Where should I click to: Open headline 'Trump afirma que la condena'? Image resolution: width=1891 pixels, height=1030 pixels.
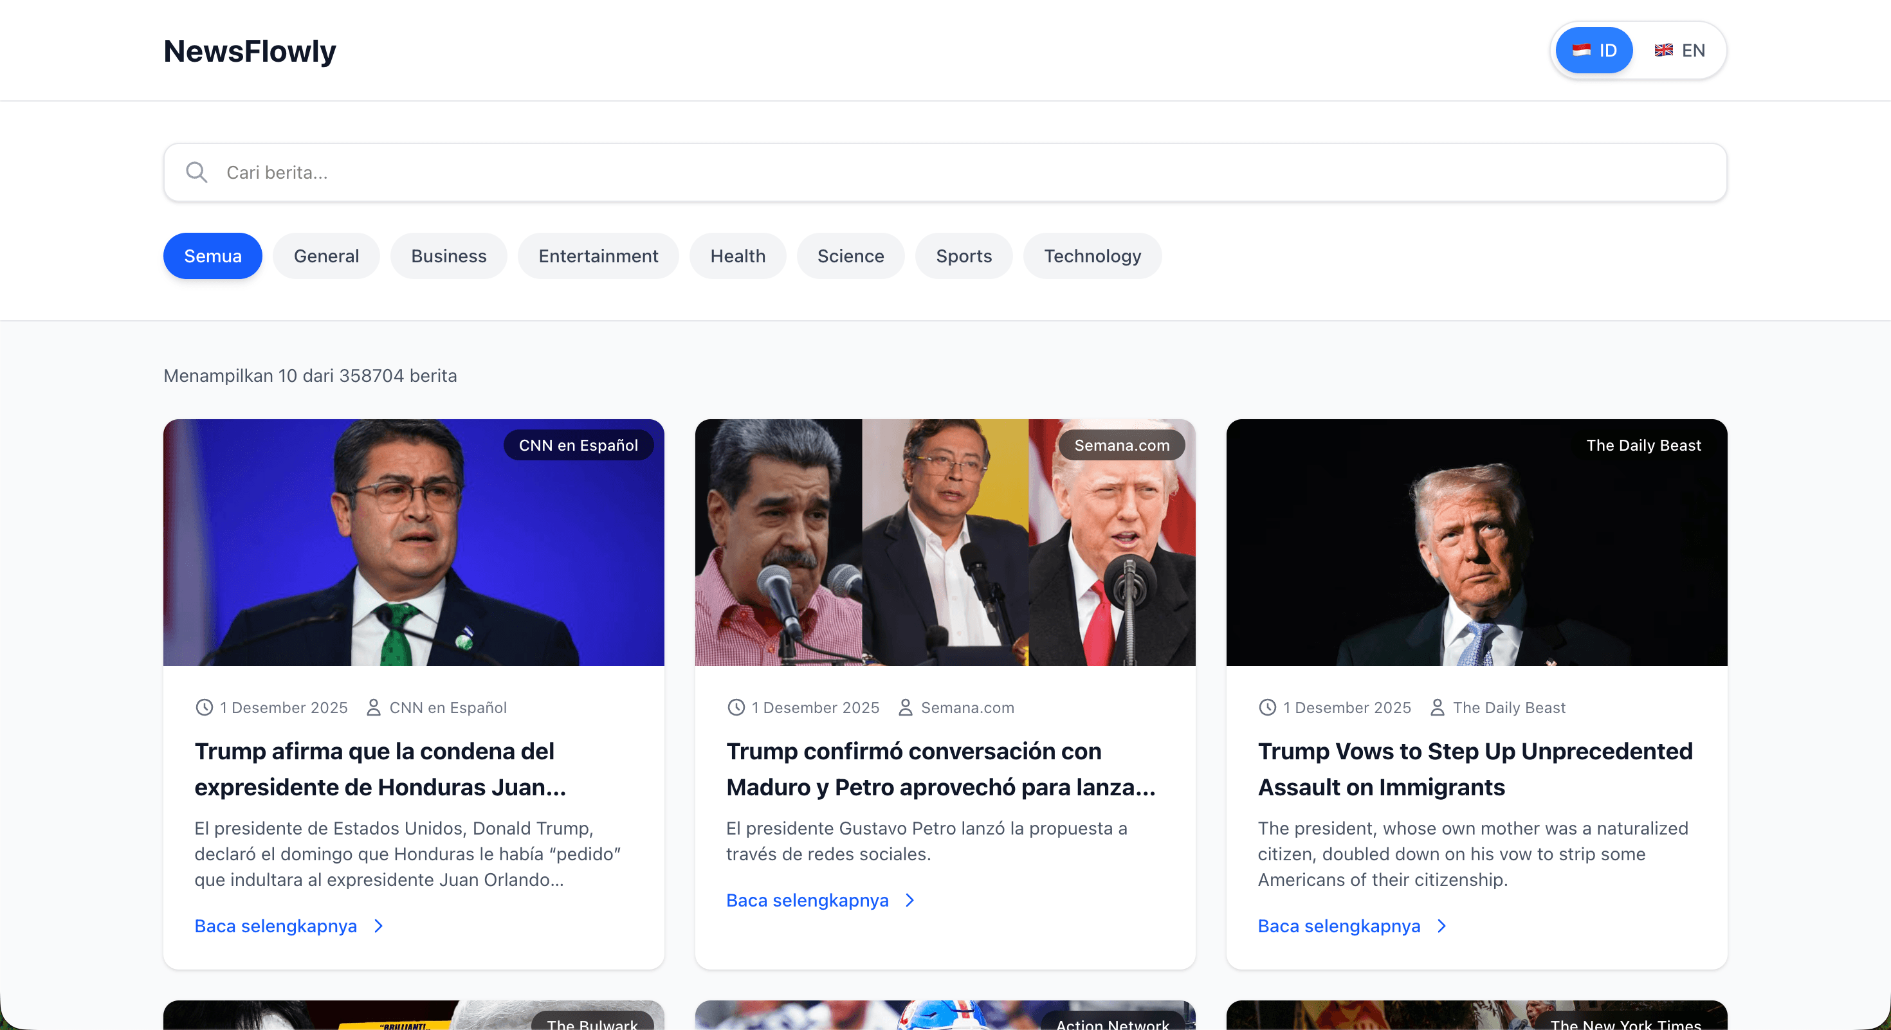[380, 769]
